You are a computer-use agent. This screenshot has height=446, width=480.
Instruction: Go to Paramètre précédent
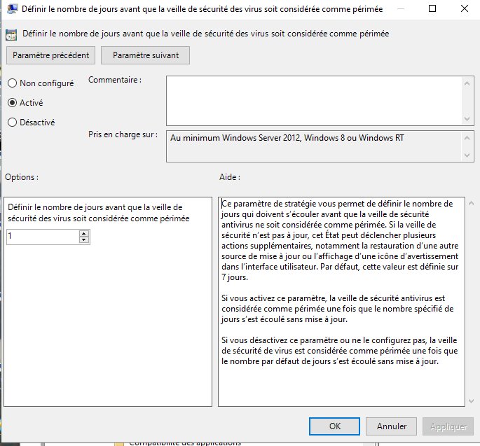click(50, 55)
